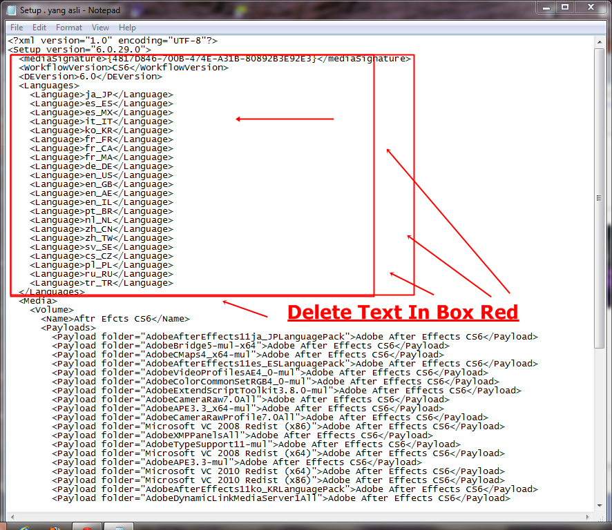Click the AdobeCMaps4_x64-mul payload line
The image size is (612, 530).
click(x=248, y=355)
